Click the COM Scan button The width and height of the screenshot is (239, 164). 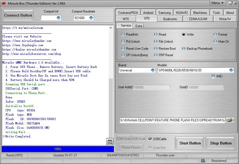(124, 138)
